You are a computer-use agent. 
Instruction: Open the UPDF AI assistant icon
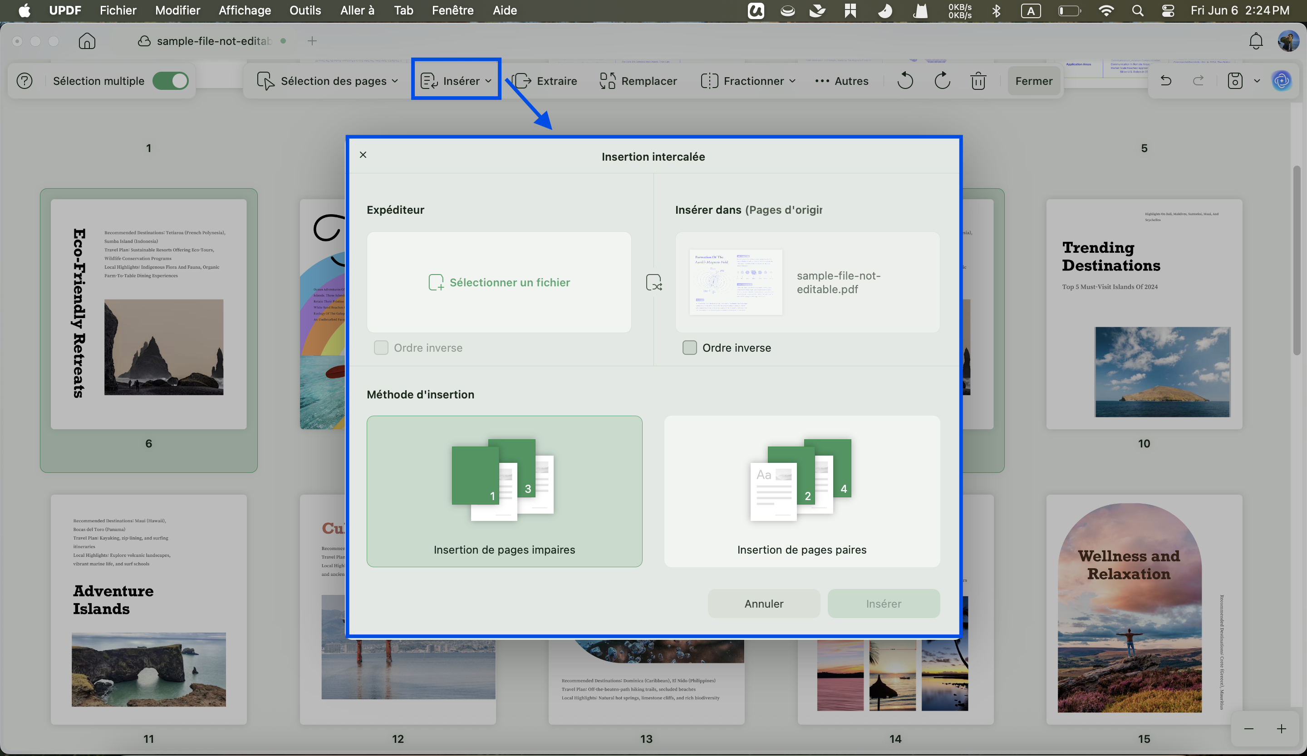1282,80
